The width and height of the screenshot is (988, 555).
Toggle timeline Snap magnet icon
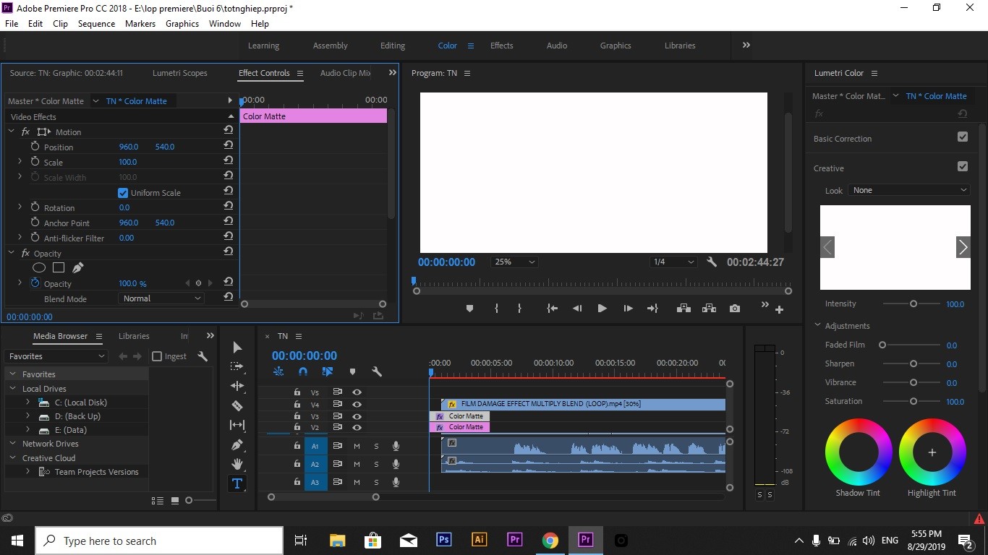coord(303,371)
